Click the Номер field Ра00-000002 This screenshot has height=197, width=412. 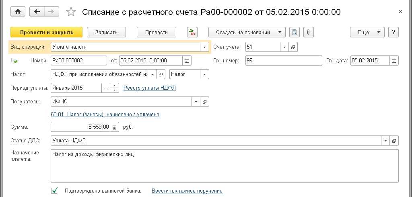[x=79, y=60]
